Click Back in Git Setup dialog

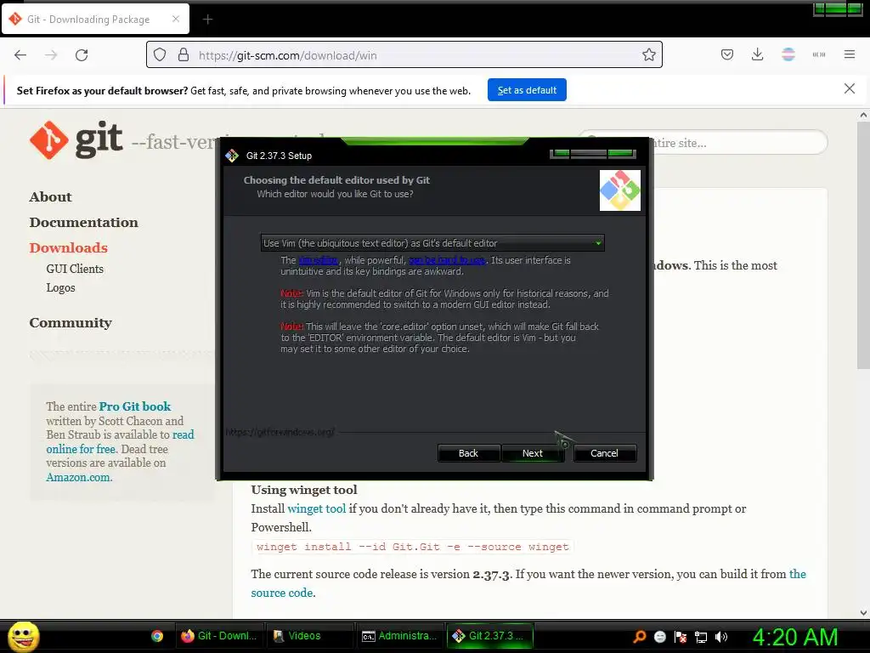point(468,453)
